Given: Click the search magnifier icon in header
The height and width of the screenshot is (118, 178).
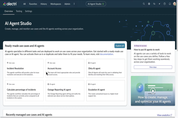Looking at the screenshot, I should tap(144, 4).
